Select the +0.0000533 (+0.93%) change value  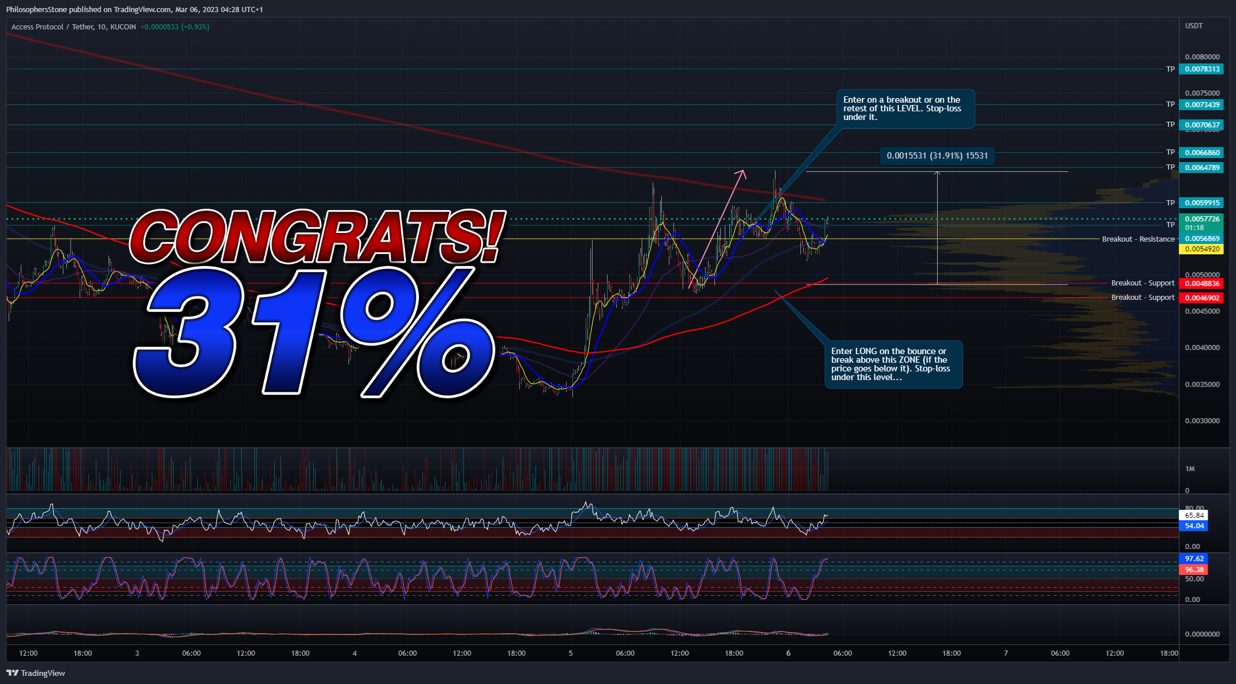point(175,27)
